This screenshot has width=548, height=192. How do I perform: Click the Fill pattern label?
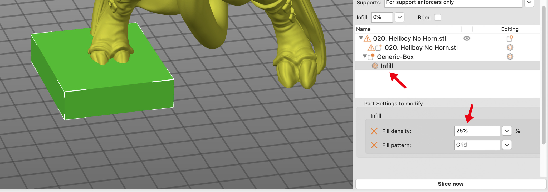pyautogui.click(x=397, y=145)
